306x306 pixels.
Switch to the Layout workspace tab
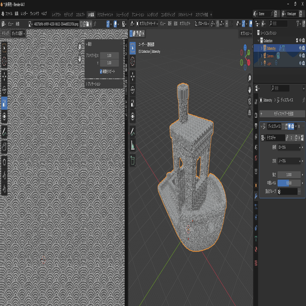coord(56,14)
